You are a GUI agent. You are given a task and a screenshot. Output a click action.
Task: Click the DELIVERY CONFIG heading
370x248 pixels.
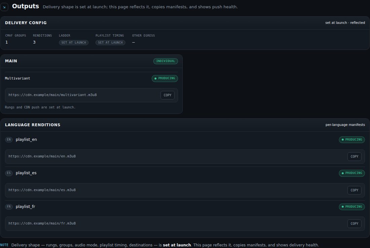26,23
